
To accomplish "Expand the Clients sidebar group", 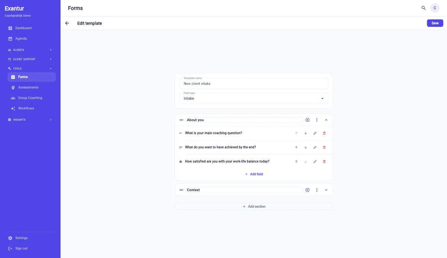I will [30, 50].
